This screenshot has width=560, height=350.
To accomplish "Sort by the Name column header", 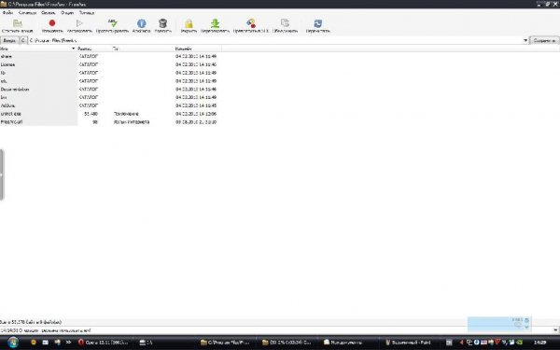I will pyautogui.click(x=38, y=49).
